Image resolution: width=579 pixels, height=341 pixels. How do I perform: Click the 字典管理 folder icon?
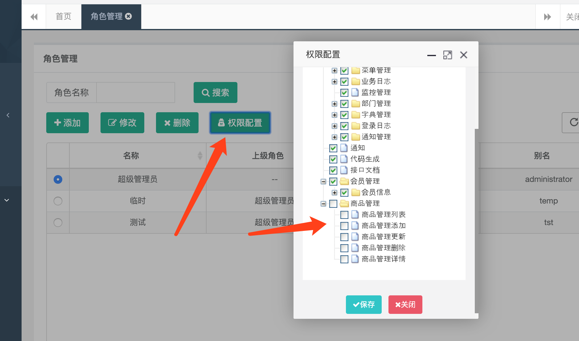point(356,114)
